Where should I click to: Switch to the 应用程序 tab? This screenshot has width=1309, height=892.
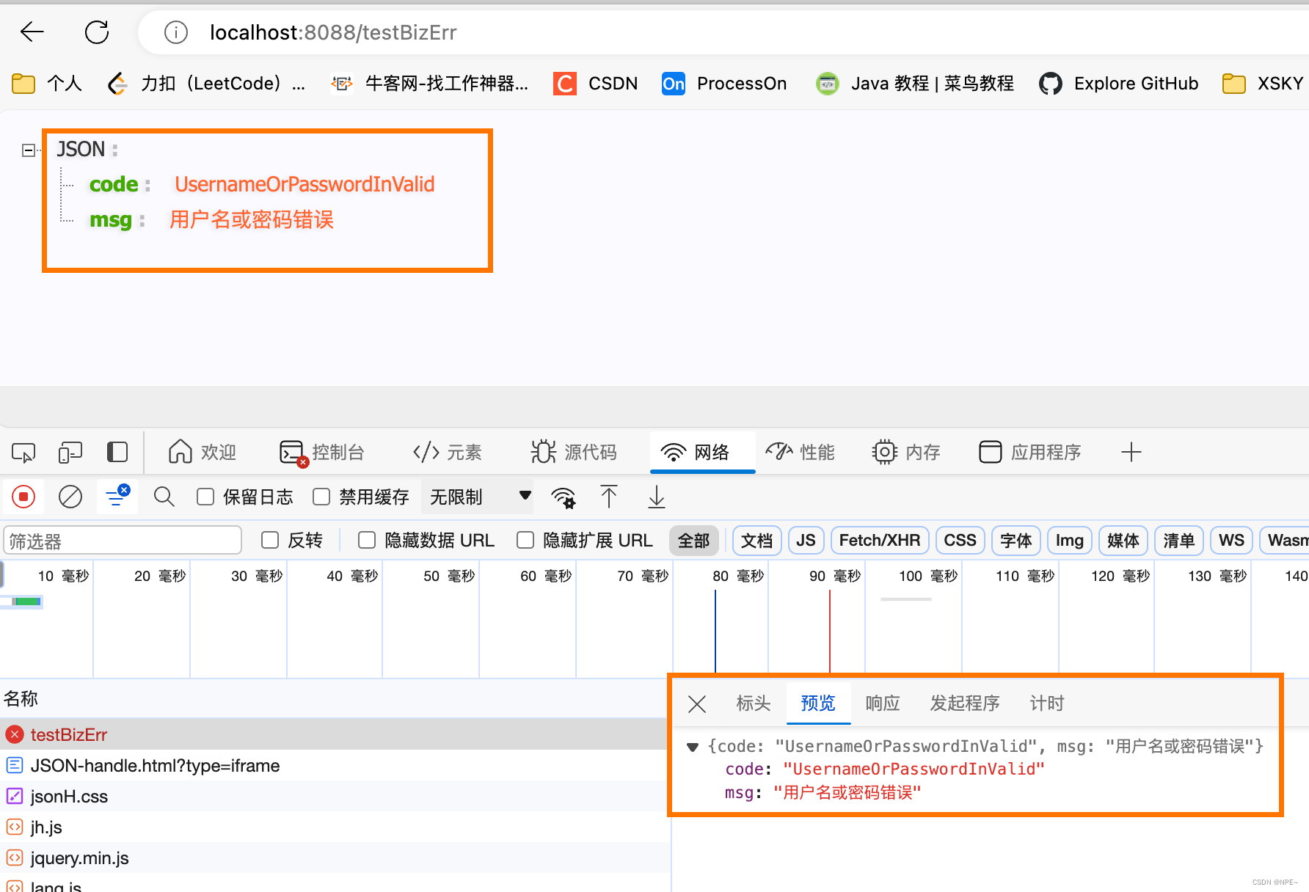click(x=1030, y=453)
